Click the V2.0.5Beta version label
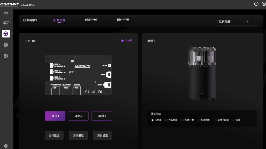The width and height of the screenshot is (266, 149). [x=27, y=5]
